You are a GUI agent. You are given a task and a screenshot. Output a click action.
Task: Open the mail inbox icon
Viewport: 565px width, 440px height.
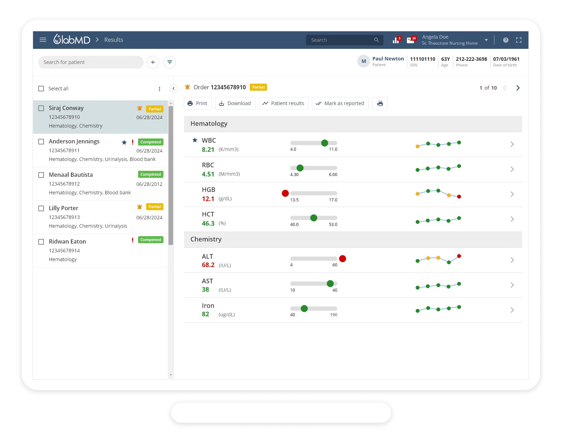pos(410,40)
